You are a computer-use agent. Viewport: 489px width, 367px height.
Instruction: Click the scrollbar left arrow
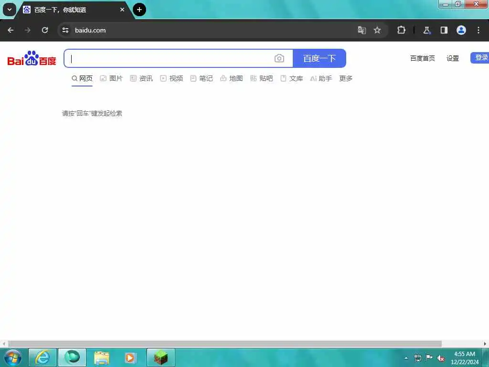point(3,344)
